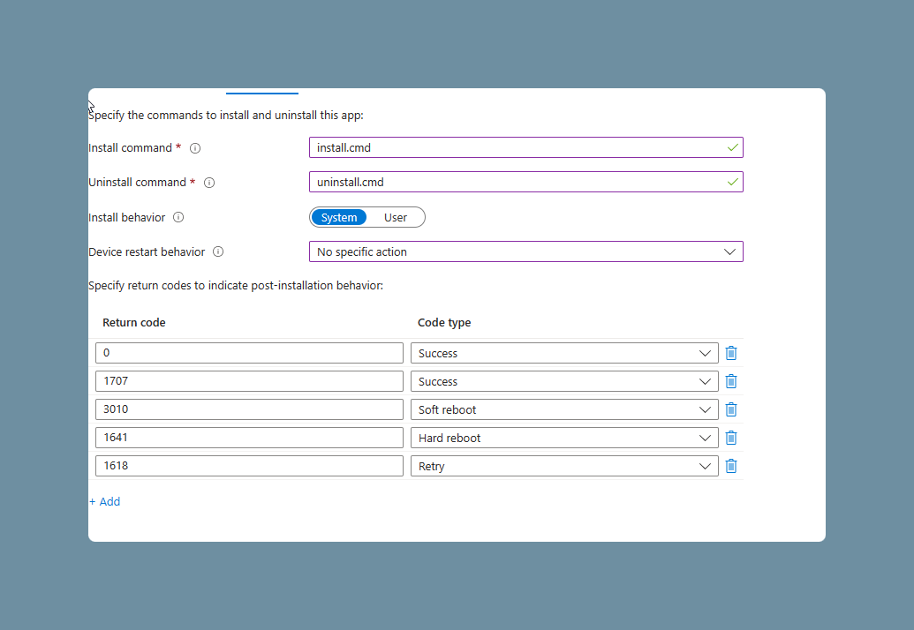Edit the return code 1707 field

[249, 381]
